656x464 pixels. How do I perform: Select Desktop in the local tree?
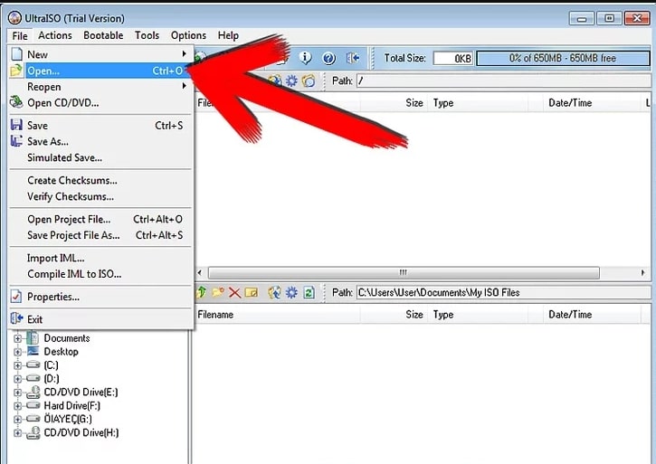[x=62, y=352]
